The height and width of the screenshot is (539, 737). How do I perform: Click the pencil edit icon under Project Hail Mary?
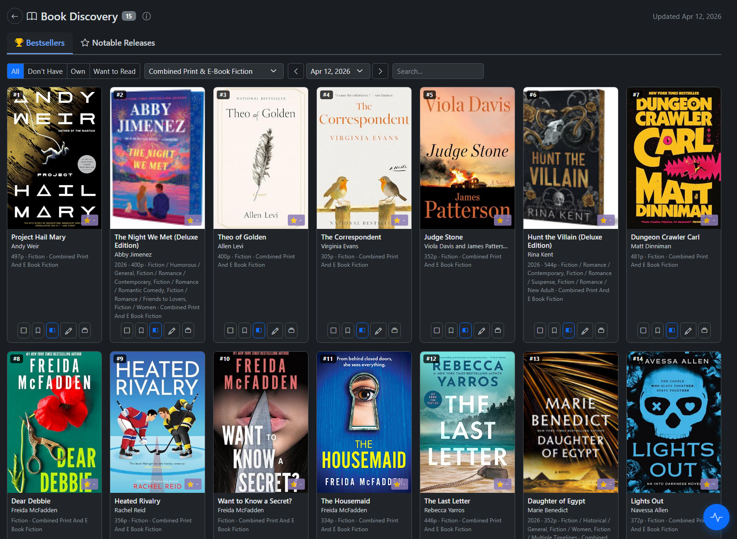click(x=68, y=330)
